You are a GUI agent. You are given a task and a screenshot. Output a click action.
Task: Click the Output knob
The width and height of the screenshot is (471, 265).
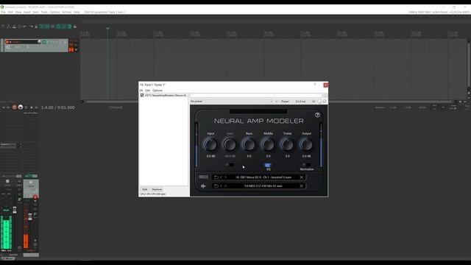tap(306, 144)
